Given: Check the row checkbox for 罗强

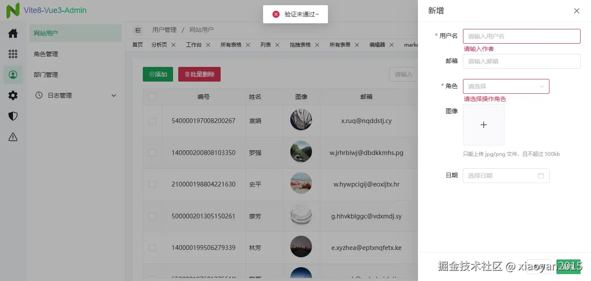Looking at the screenshot, I should (152, 153).
